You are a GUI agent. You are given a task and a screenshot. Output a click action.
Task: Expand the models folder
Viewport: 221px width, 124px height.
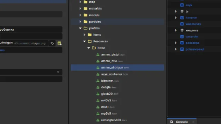click(80, 15)
